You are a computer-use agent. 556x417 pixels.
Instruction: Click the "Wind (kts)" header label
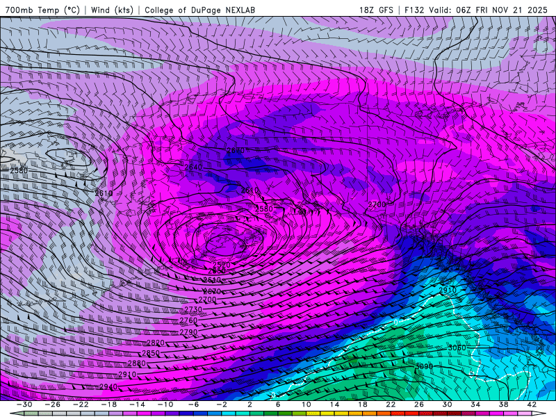point(112,10)
